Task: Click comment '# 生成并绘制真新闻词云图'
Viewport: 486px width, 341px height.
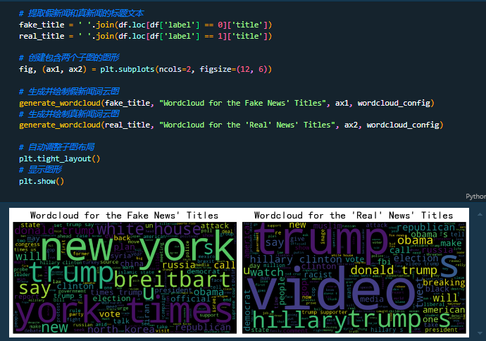Action: pos(70,114)
